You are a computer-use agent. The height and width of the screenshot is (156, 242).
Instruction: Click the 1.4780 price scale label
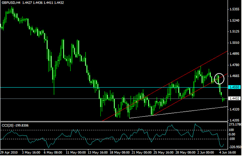[235, 65]
